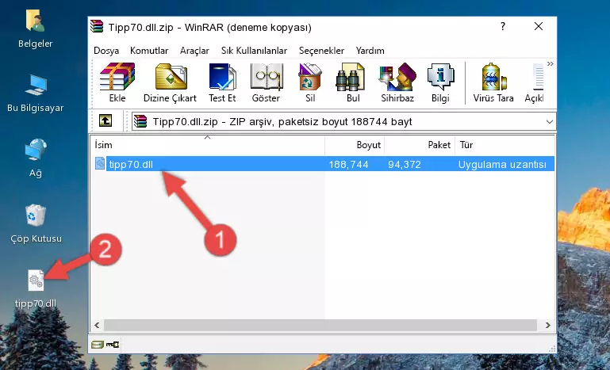Viewport: 610px width, 370px height.
Task: Open the Bul search tool
Action: [x=352, y=82]
